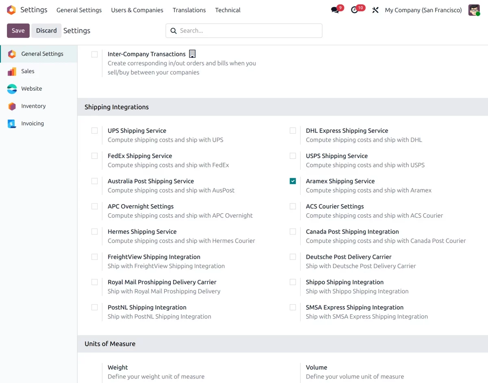Enable SMSA Express Shipping Integration checkbox
The image size is (488, 383).
pyautogui.click(x=293, y=307)
